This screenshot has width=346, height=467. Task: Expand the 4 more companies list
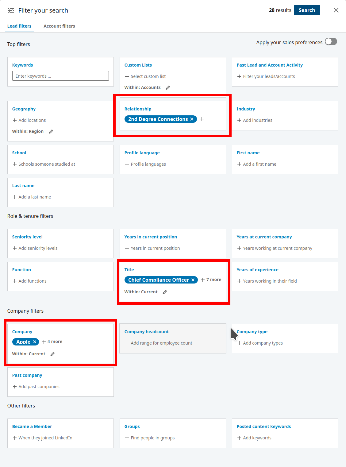(52, 342)
